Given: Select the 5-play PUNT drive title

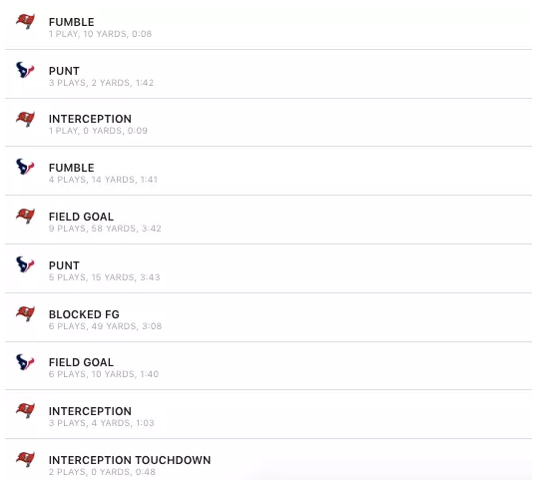Looking at the screenshot, I should click(x=64, y=265).
